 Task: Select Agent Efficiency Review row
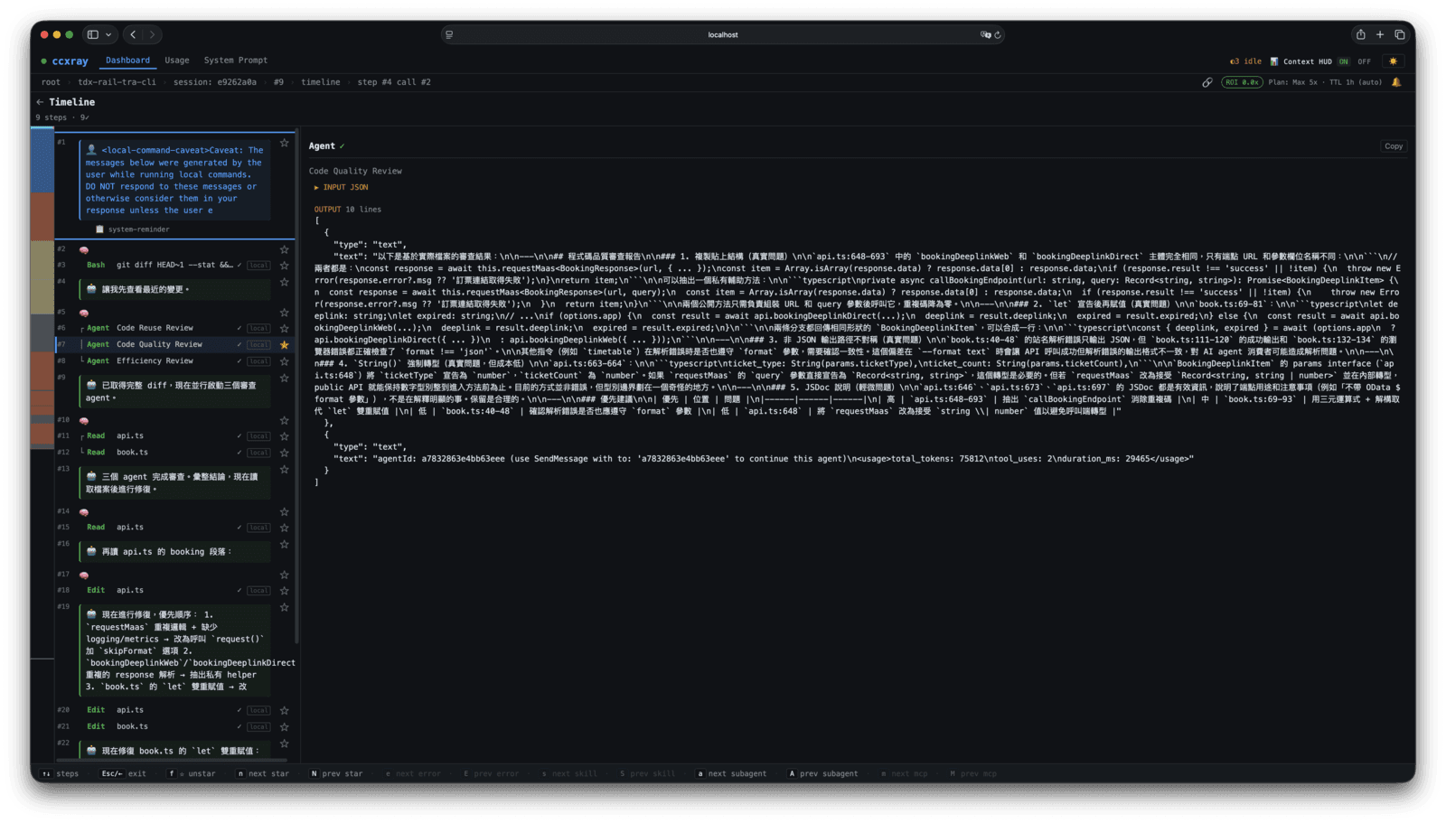175,360
